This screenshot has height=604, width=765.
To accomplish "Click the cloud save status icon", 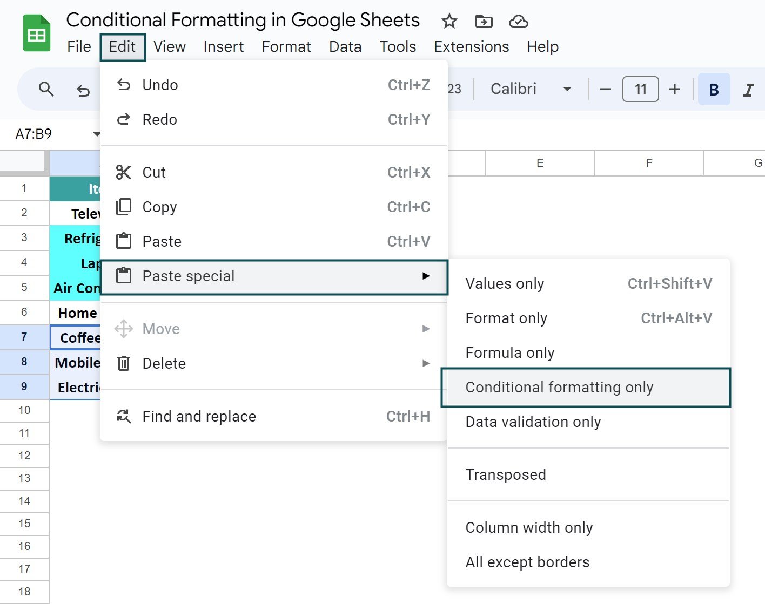I will [518, 22].
